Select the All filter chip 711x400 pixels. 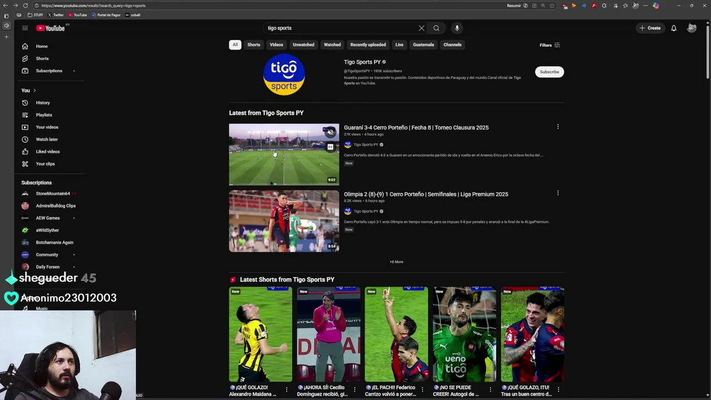(x=235, y=44)
